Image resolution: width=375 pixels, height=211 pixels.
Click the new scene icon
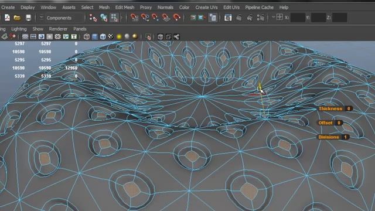click(x=7, y=18)
